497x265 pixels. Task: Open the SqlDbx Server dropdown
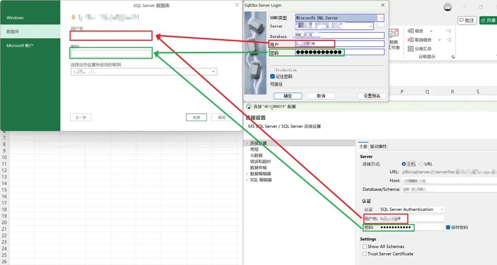[371, 26]
